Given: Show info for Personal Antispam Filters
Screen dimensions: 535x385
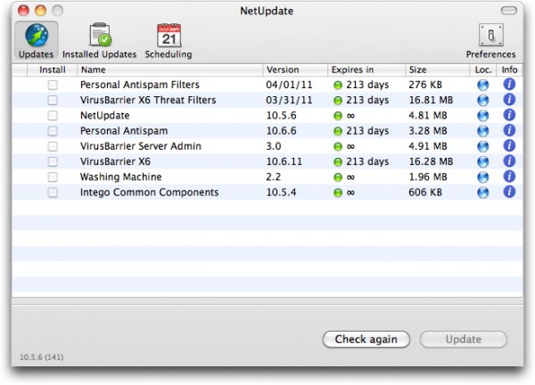Looking at the screenshot, I should (509, 85).
